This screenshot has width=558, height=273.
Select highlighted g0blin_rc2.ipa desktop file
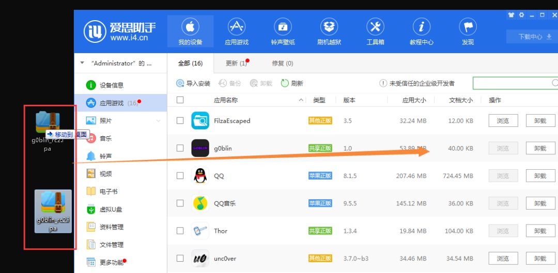53,211
